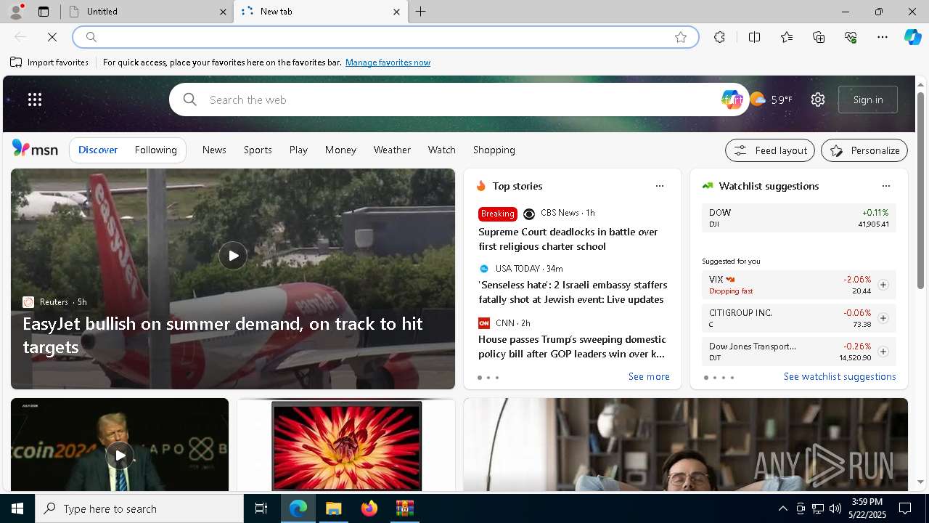This screenshot has height=523, width=929.
Task: Open the Money section
Action: coord(340,150)
